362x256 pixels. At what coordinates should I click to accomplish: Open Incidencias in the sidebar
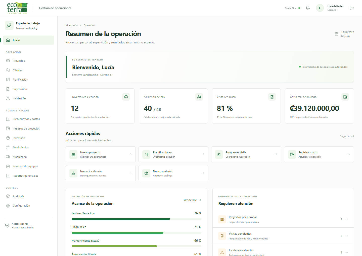pyautogui.click(x=29, y=98)
